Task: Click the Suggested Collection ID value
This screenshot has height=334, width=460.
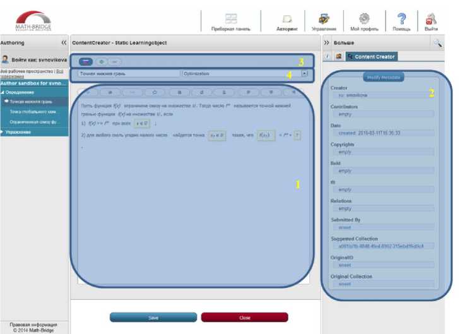Action: click(x=384, y=246)
